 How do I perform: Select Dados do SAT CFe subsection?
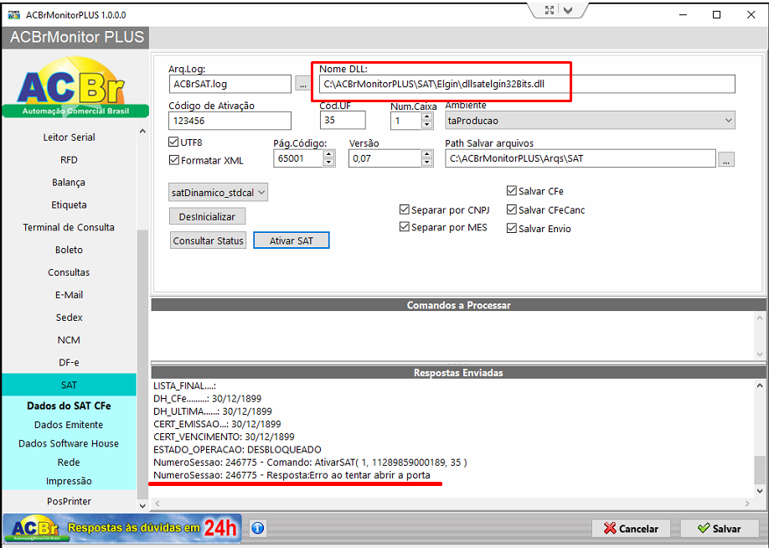click(x=70, y=406)
